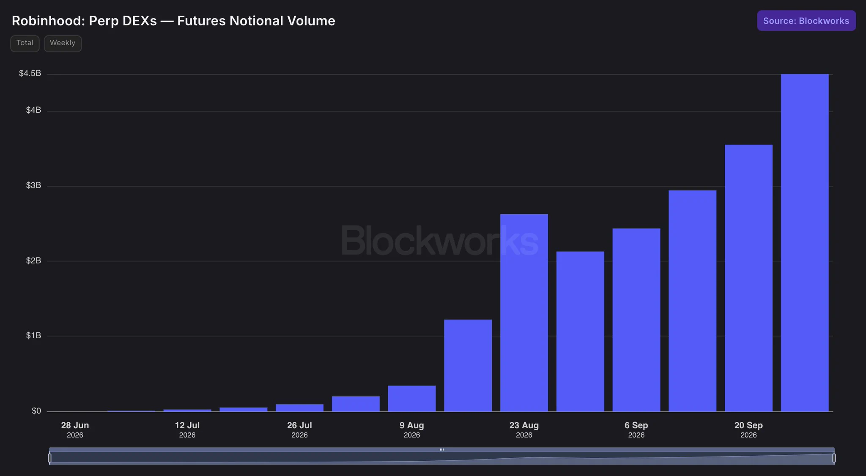Click the 26 Jul 2026 axis label
The width and height of the screenshot is (866, 476).
(x=299, y=430)
